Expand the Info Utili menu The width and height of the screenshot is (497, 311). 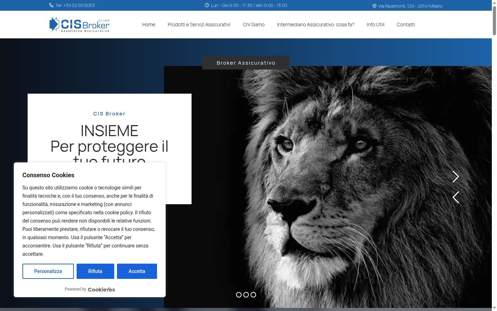click(x=376, y=25)
